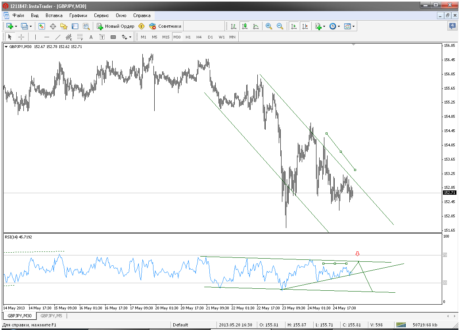Open the Data Window crosshair-circle icon
Image resolution: width=460 pixels, height=330 pixels.
point(53,27)
